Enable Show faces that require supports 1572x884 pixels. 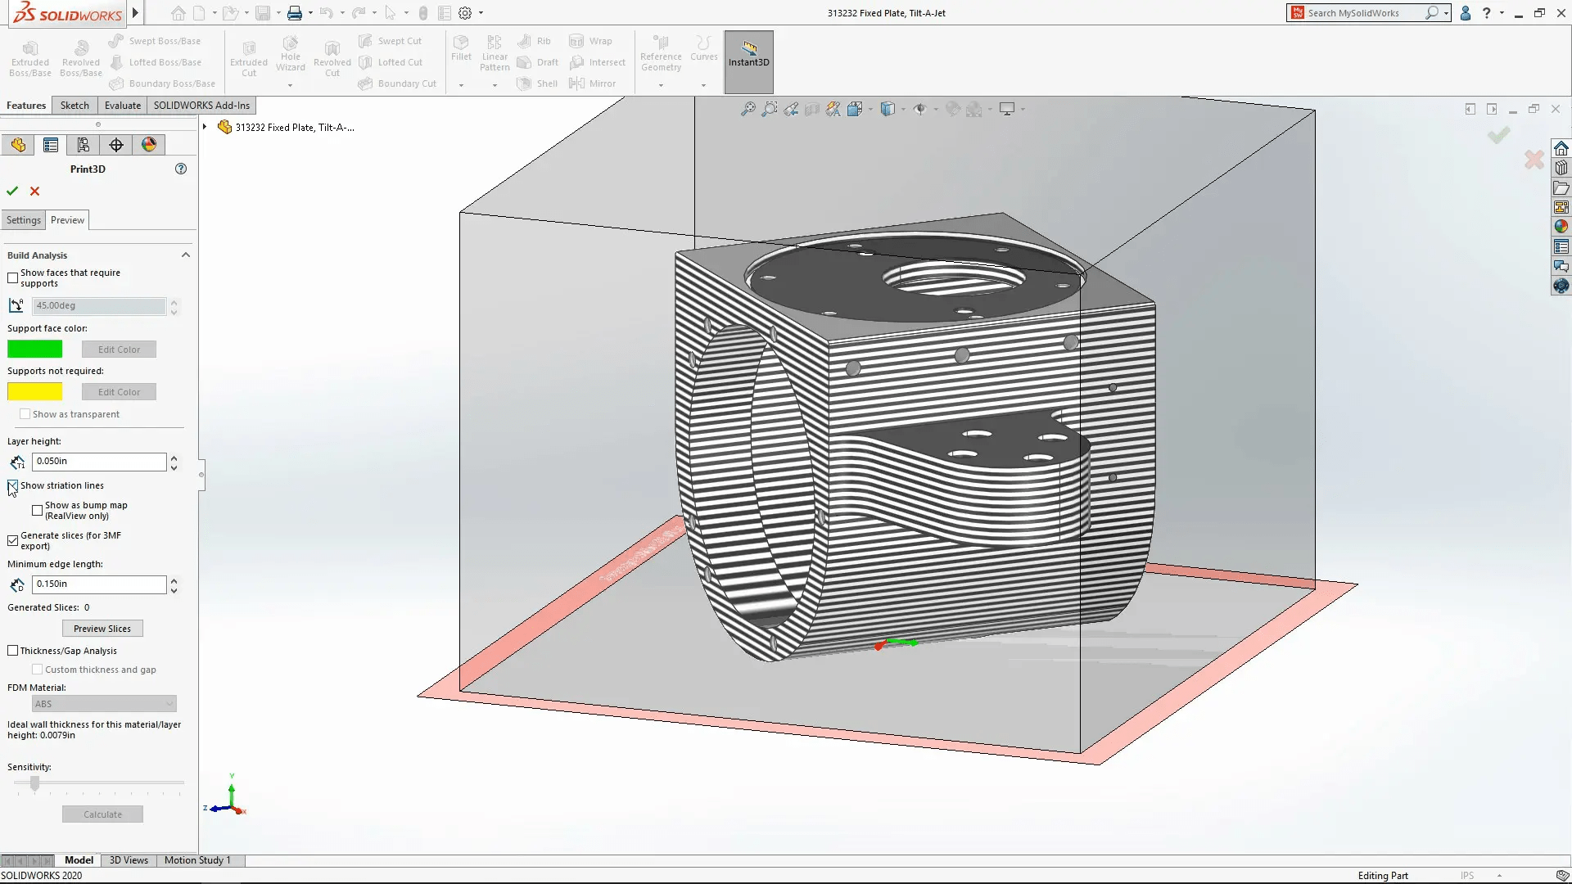(x=12, y=278)
